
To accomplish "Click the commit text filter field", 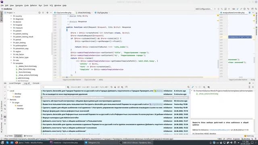I will click(x=54, y=87).
